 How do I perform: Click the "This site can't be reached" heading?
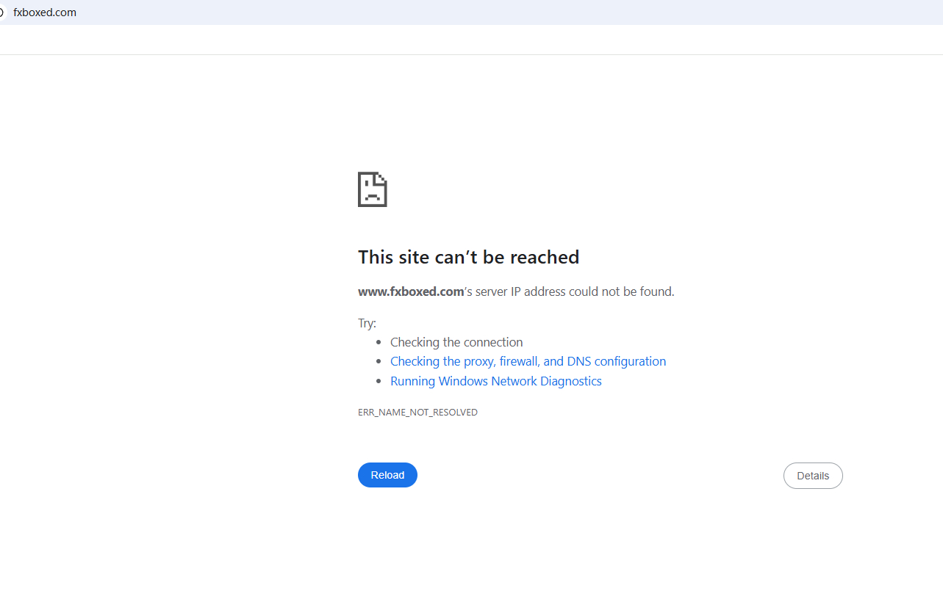468,257
